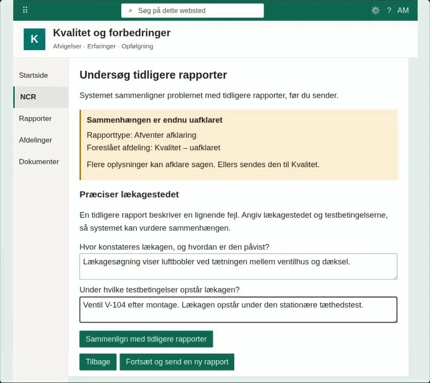The height and width of the screenshot is (383, 430).
Task: Open help via question mark icon
Action: 389,11
